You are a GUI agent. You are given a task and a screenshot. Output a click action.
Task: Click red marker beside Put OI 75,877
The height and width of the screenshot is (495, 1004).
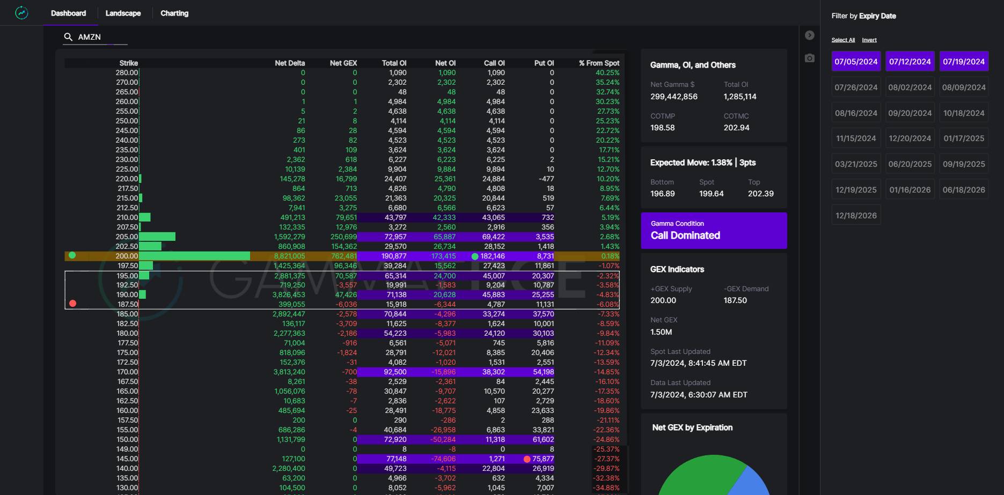[x=527, y=459]
